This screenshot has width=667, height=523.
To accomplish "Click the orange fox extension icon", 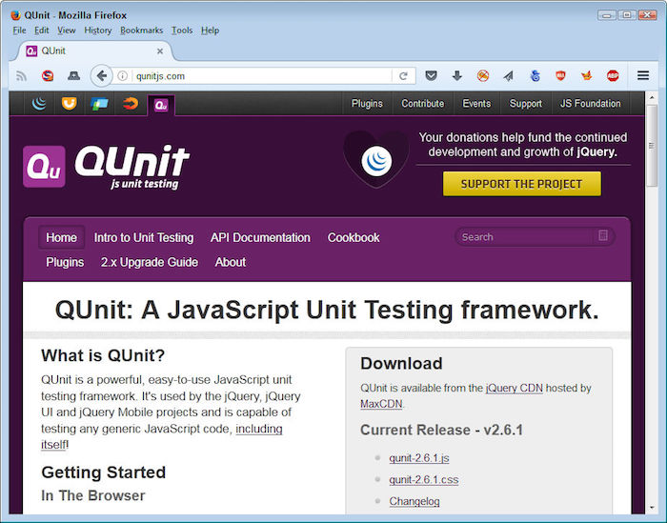I will pyautogui.click(x=587, y=76).
